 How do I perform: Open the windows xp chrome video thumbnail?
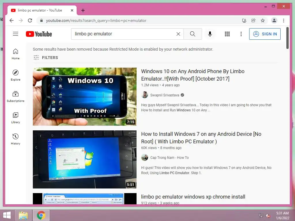coord(85,199)
